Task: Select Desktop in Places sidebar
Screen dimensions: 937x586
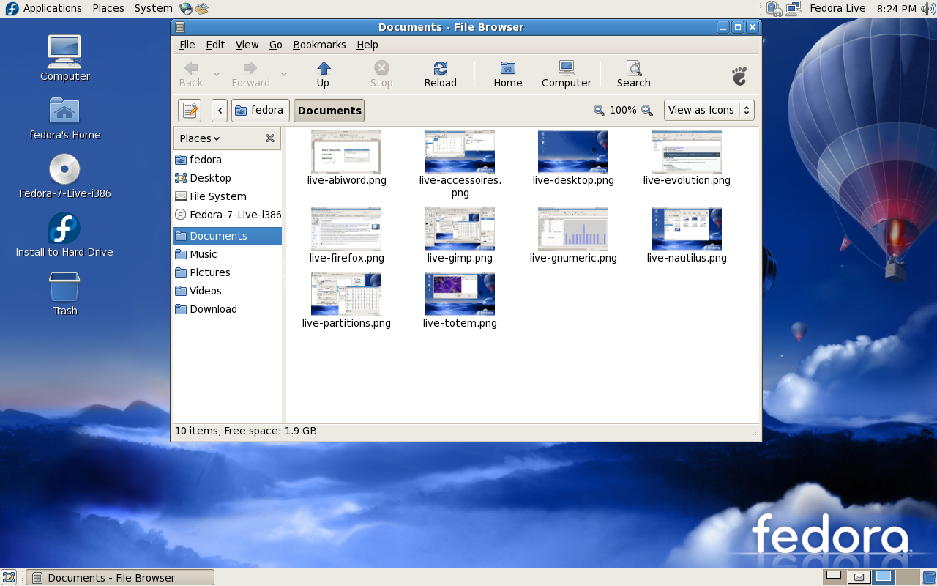Action: (x=228, y=178)
